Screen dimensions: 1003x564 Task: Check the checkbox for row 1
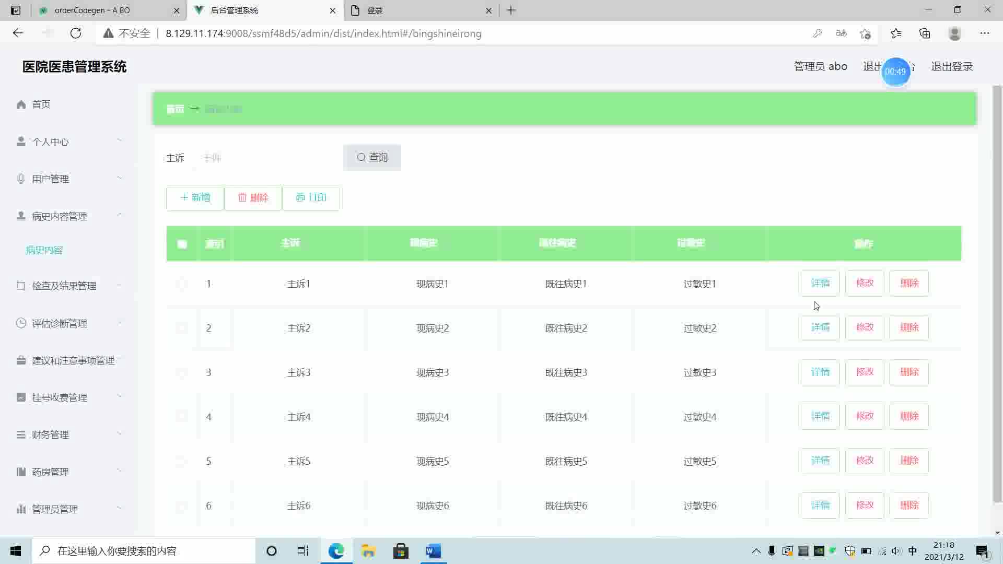pyautogui.click(x=181, y=284)
